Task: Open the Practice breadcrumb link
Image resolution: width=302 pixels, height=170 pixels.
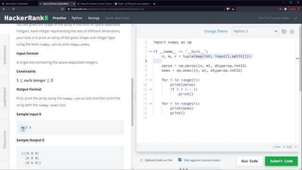Action: tap(59, 18)
